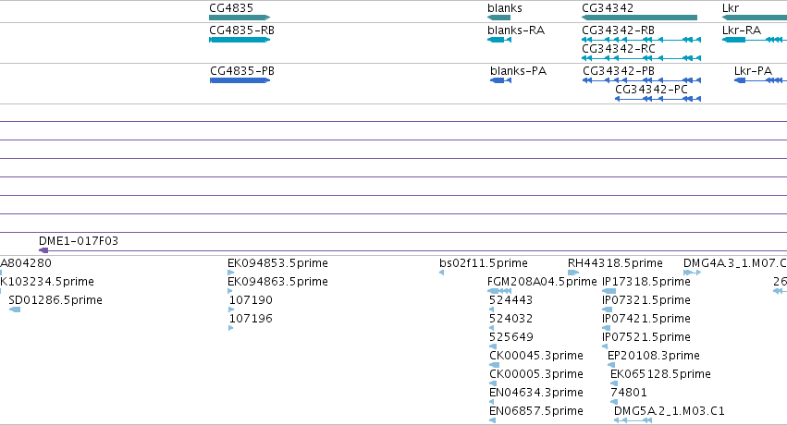Select feature 107196
The height and width of the screenshot is (425, 787).
[251, 319]
